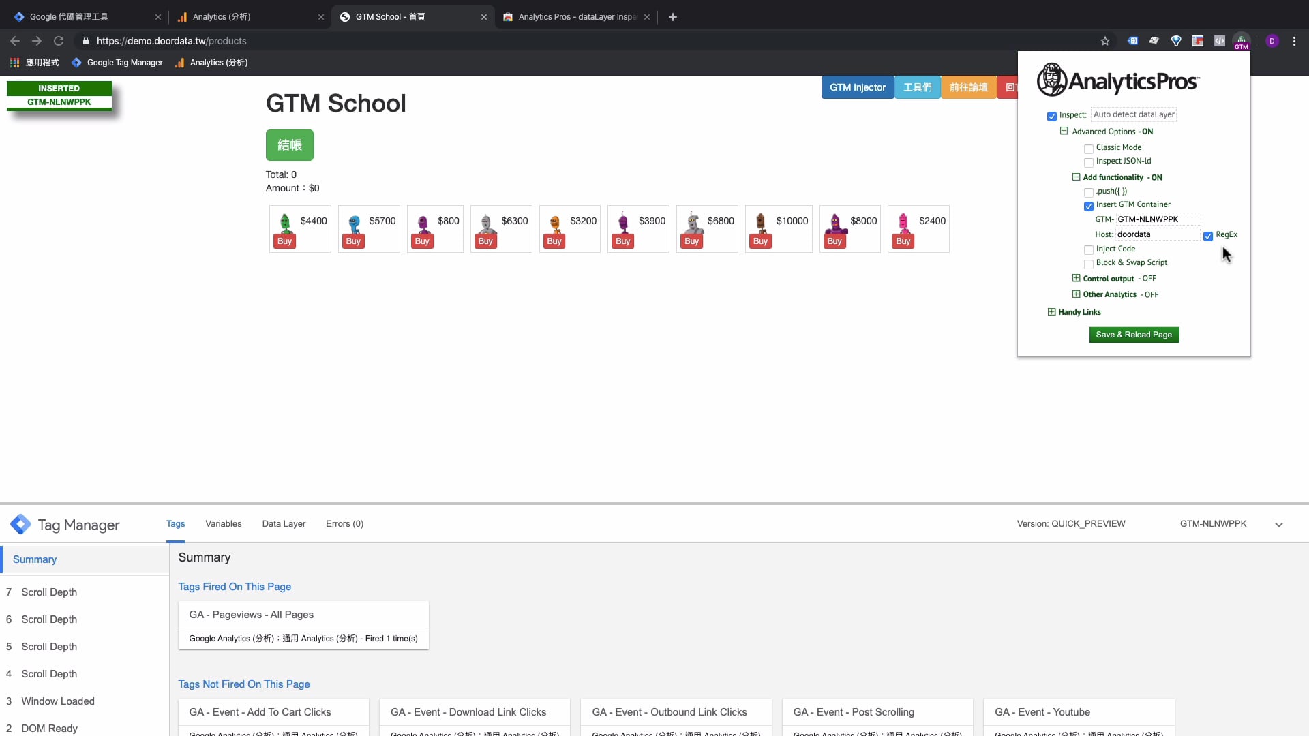Click the Tag Manager logo in debug panel
1309x736 pixels.
20,524
